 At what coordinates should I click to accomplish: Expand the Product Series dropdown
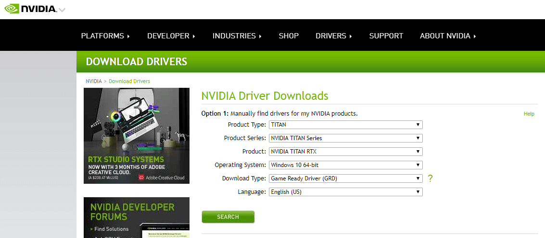click(x=346, y=138)
